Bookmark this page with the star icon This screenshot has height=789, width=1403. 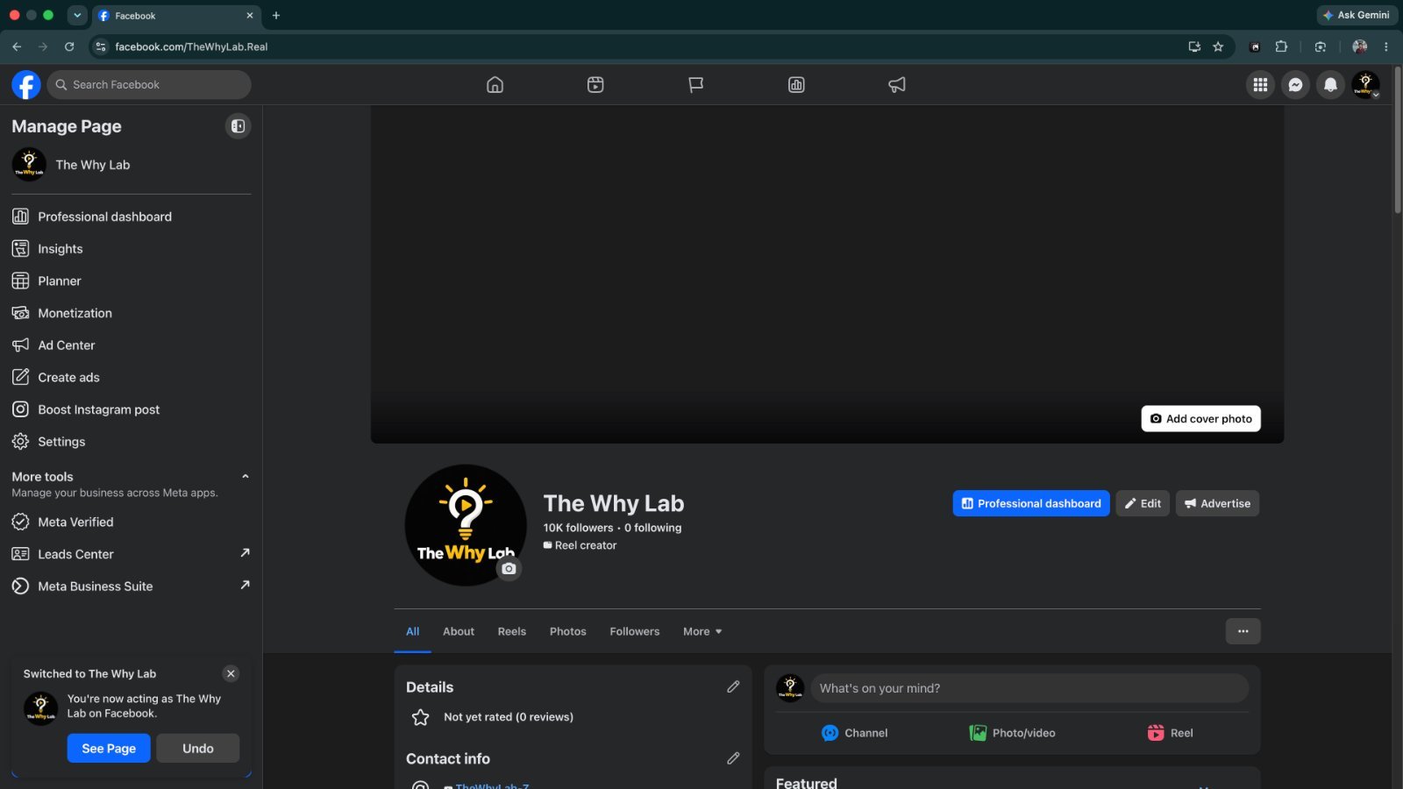(x=1218, y=46)
